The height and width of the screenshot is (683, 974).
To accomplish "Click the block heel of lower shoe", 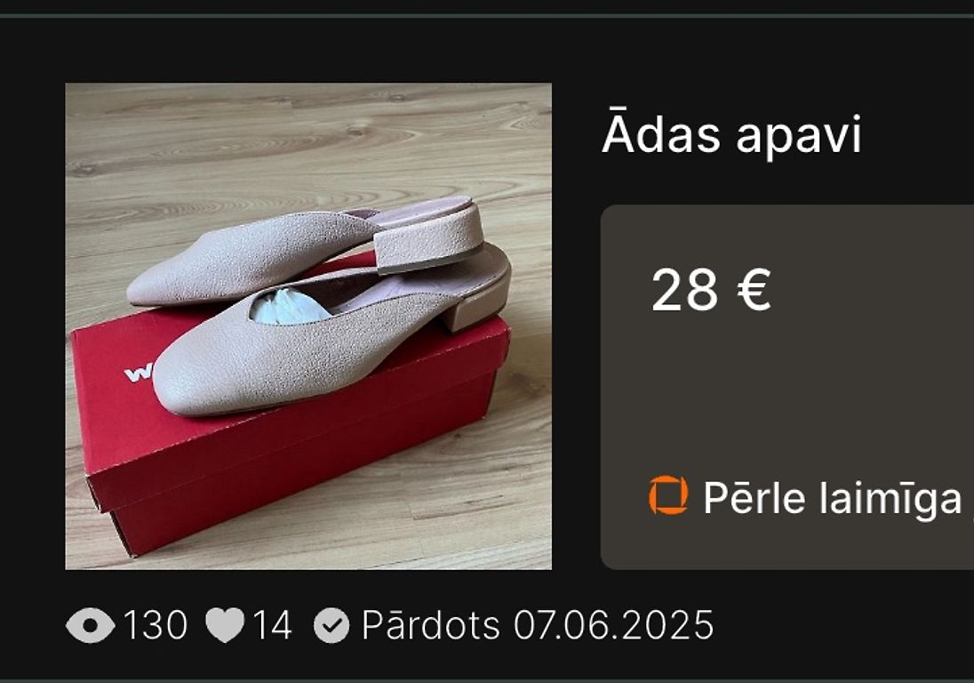I will tap(474, 306).
